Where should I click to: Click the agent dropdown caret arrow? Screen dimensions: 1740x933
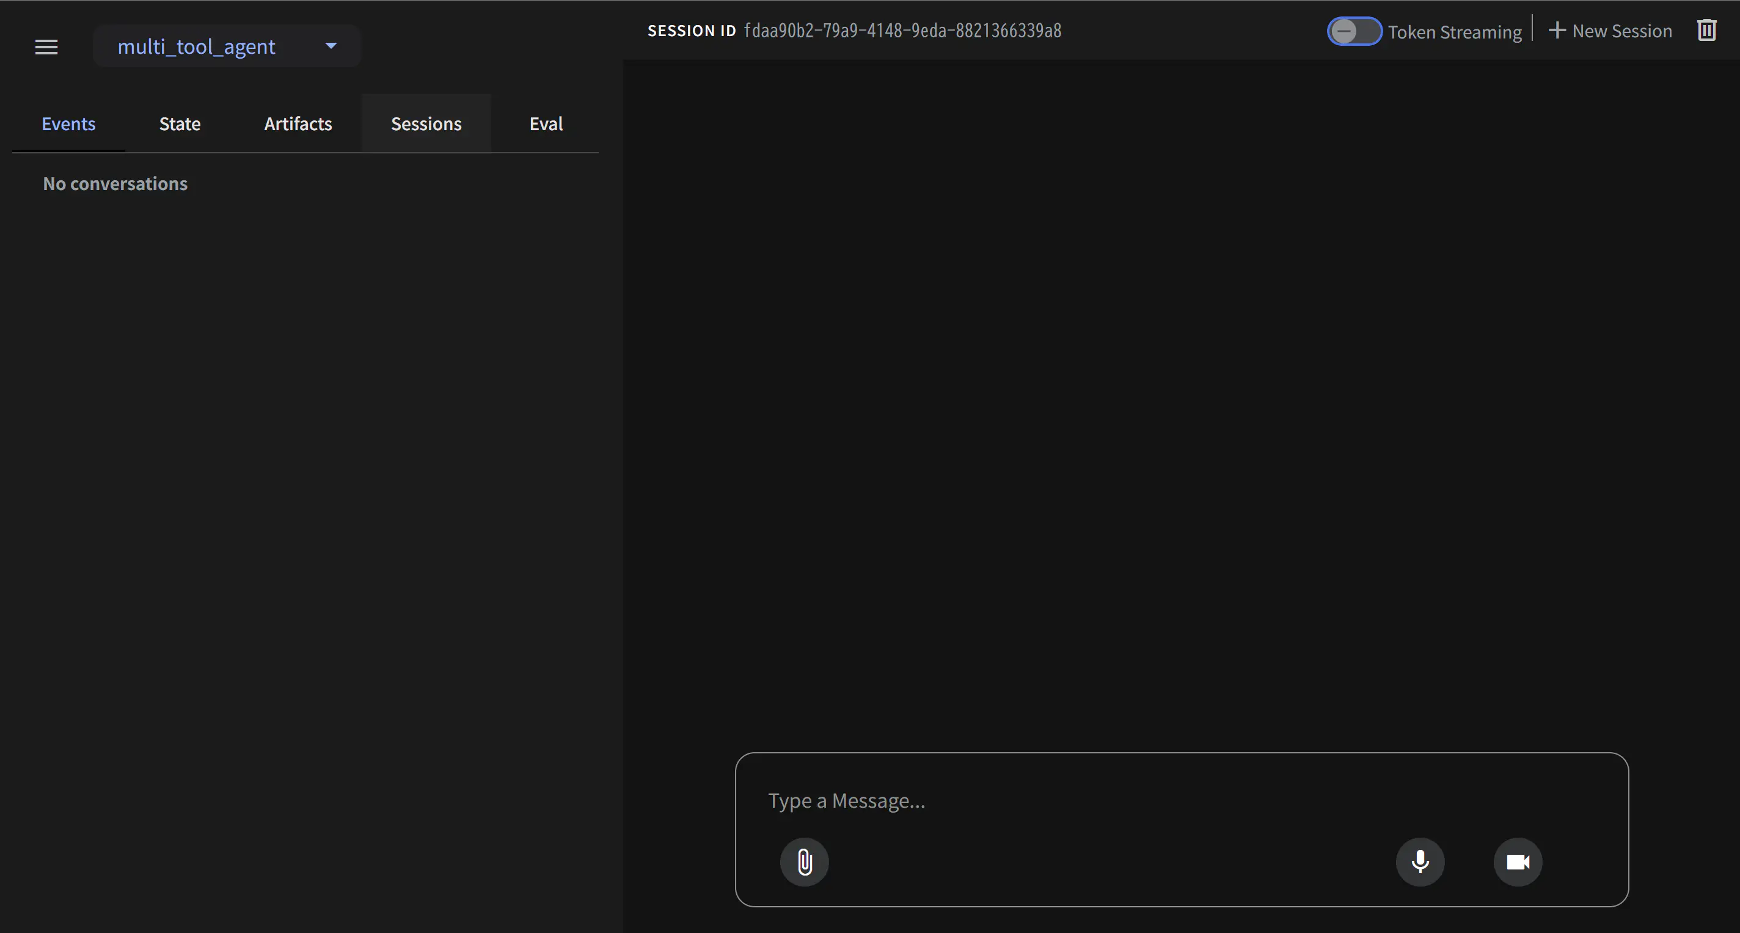pos(331,46)
